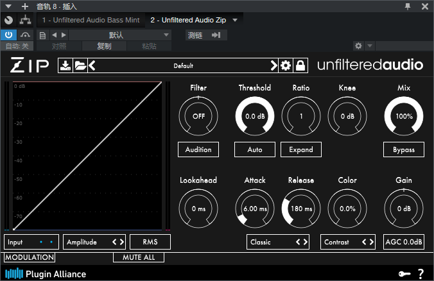Screen dimensions: 434x281
Task: Click the Lookahead knob
Action: click(x=198, y=209)
